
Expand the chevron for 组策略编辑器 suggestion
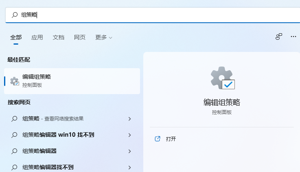point(129,151)
